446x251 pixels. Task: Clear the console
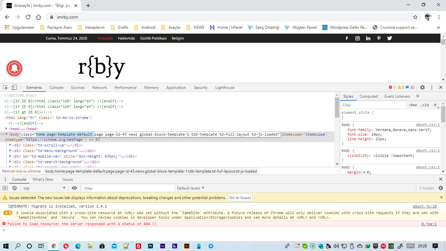click(x=14, y=188)
